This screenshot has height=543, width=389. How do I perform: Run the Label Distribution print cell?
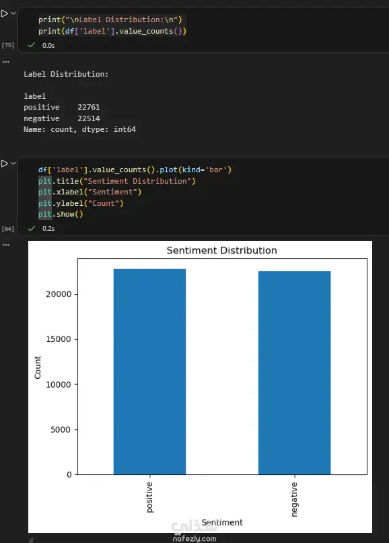click(x=5, y=13)
